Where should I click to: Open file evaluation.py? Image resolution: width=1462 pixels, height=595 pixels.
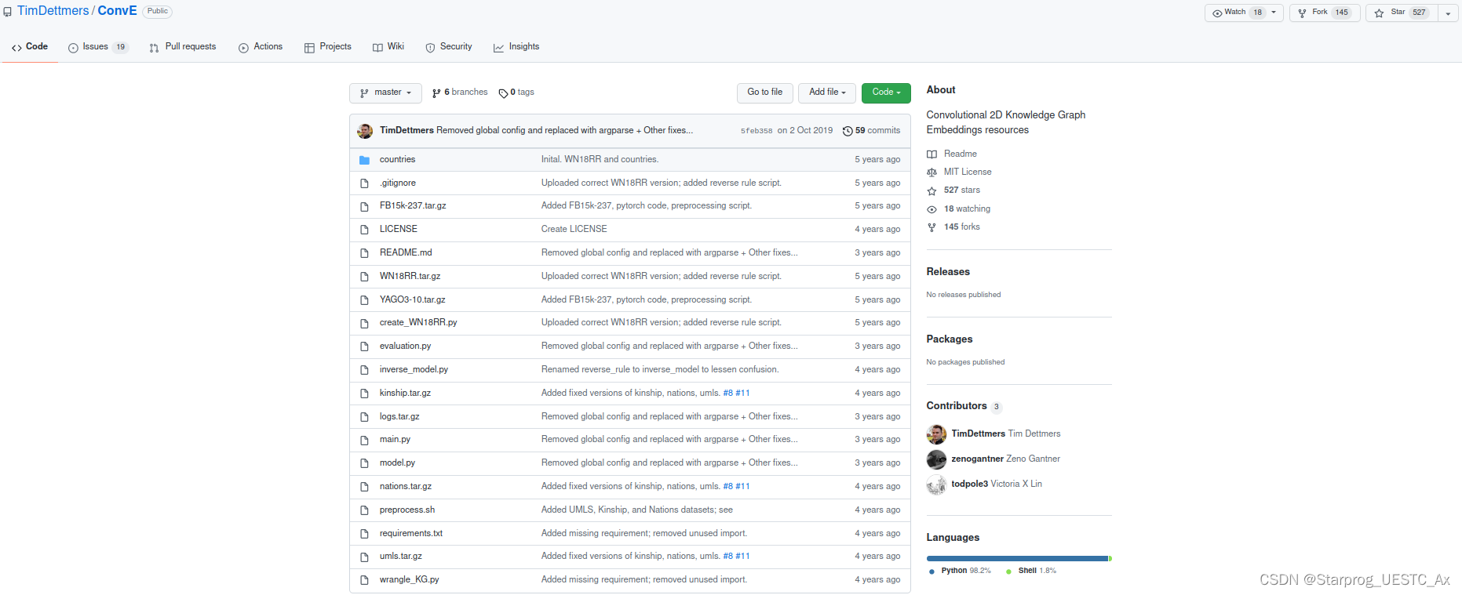click(x=405, y=346)
